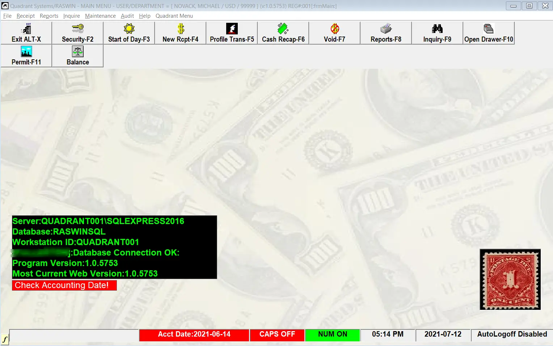Screen dimensions: 553x346
Task: Open the Reports menu
Action: pyautogui.click(x=49, y=16)
